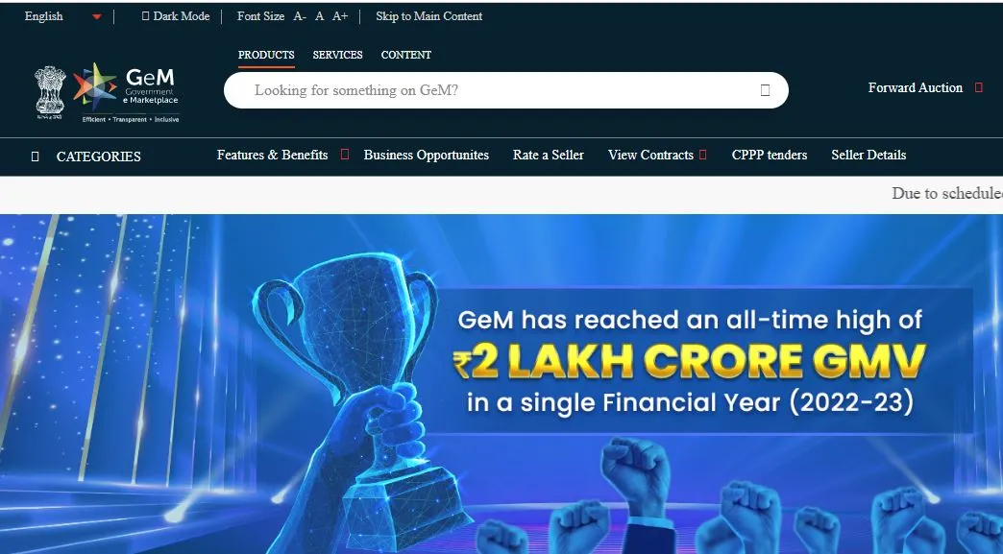Screen dimensions: 1003x554
Task: Toggle Dark Mode
Action: [176, 16]
